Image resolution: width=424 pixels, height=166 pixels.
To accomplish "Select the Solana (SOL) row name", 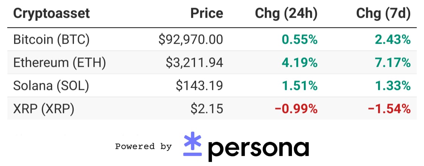I will (51, 86).
